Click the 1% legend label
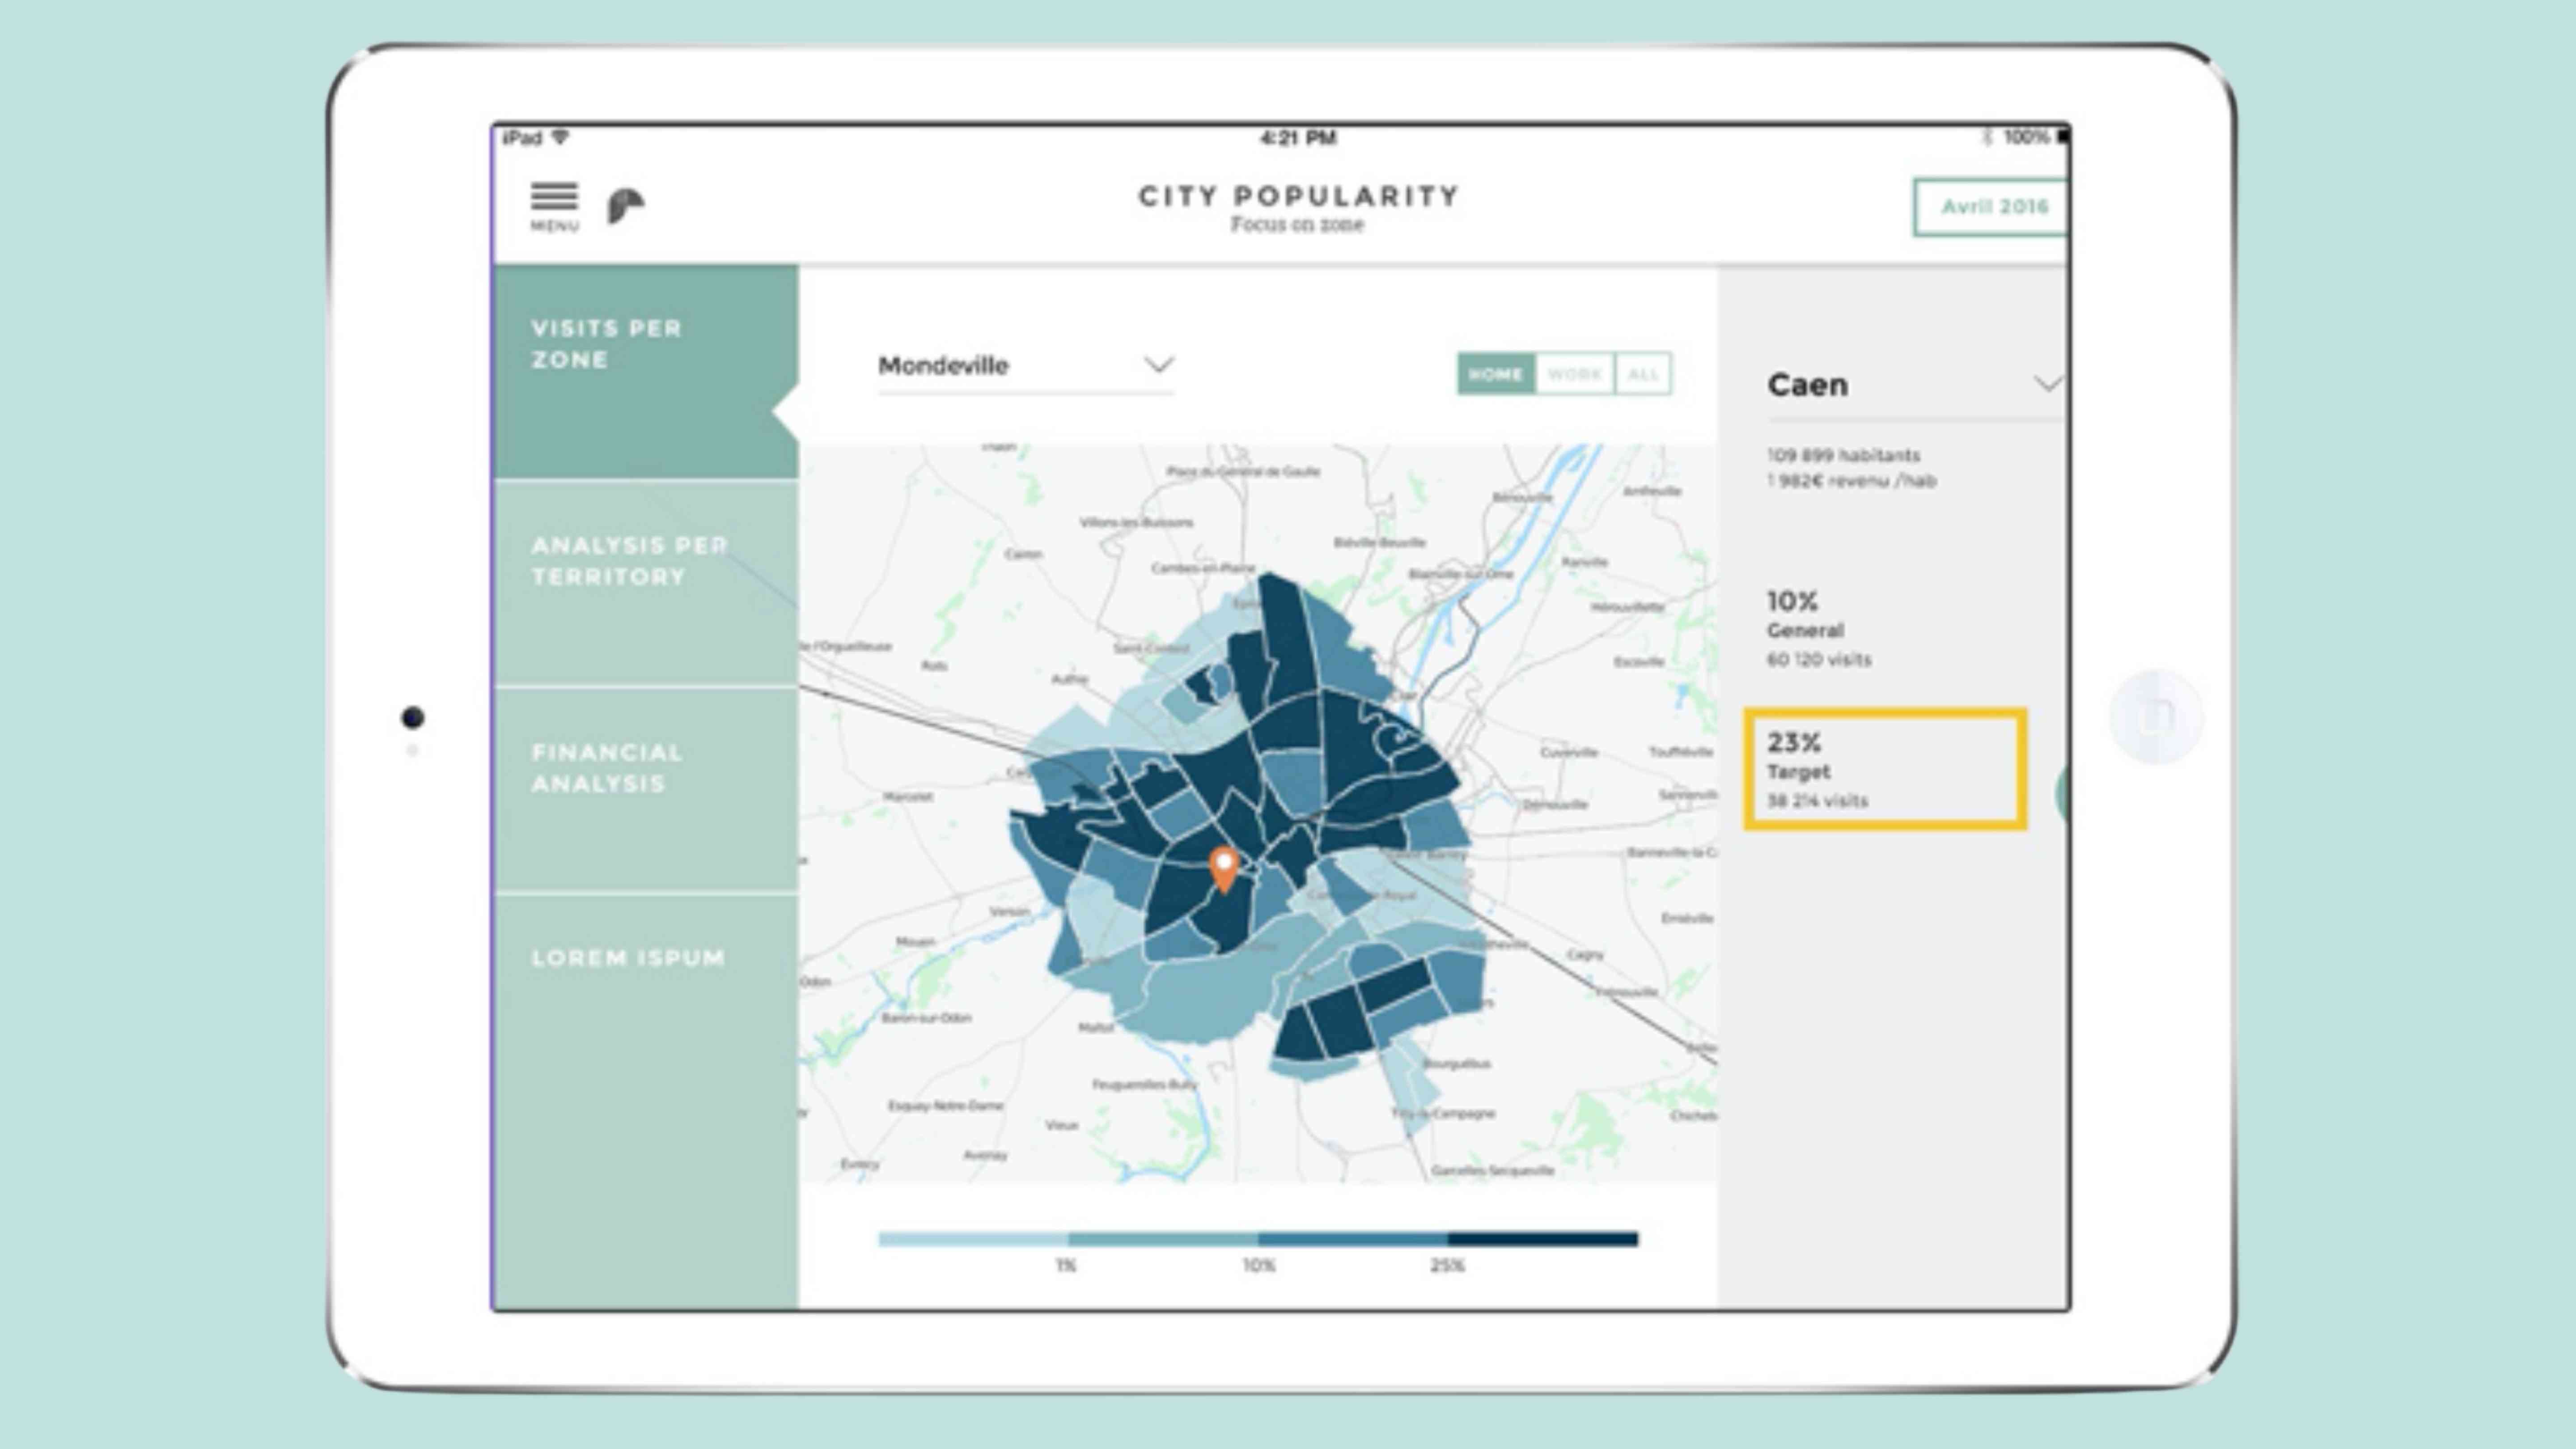Screen dimensions: 2576x1449 [1066, 1266]
